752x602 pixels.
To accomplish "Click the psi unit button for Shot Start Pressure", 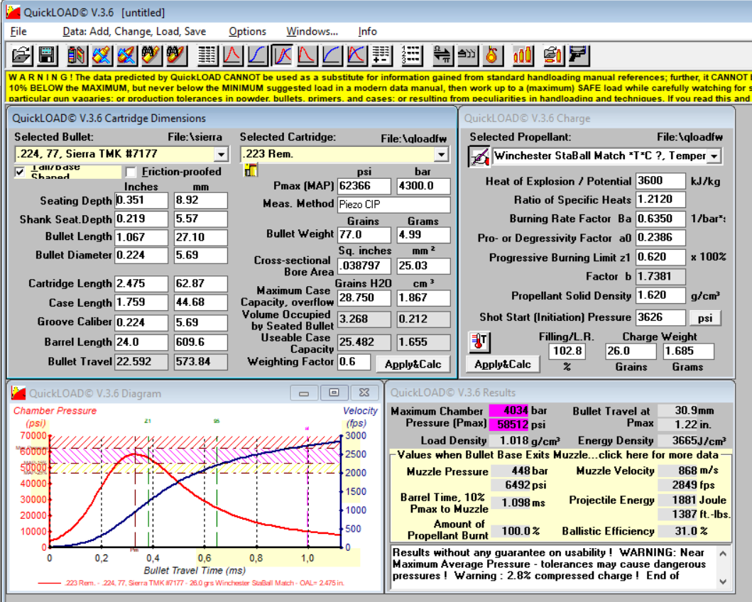I will coord(705,318).
